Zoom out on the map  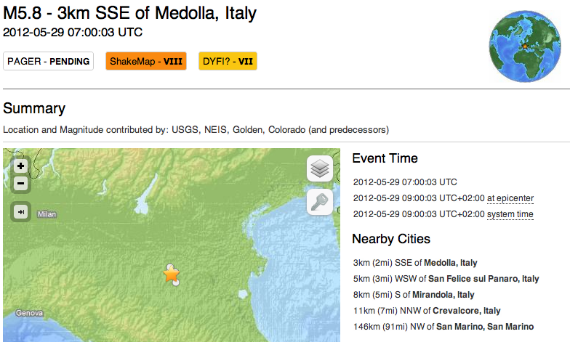21,183
